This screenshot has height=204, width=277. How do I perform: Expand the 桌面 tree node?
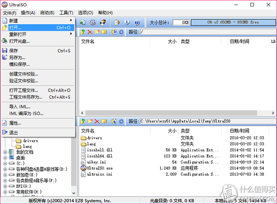tap(5, 158)
